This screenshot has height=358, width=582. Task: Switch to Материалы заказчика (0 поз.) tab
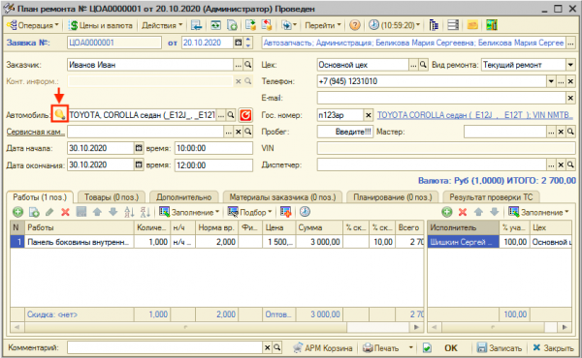click(x=282, y=197)
